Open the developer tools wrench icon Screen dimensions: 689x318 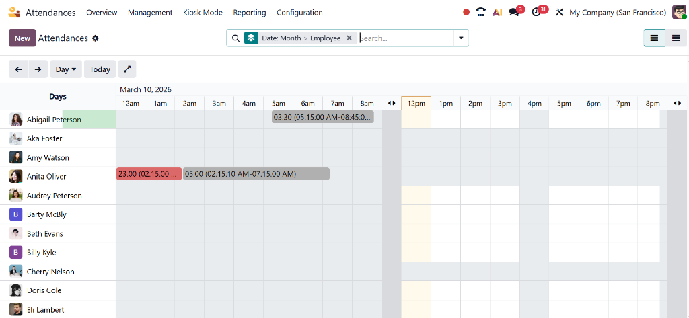(559, 12)
